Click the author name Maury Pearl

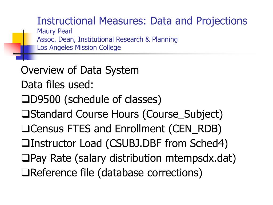tap(55, 31)
